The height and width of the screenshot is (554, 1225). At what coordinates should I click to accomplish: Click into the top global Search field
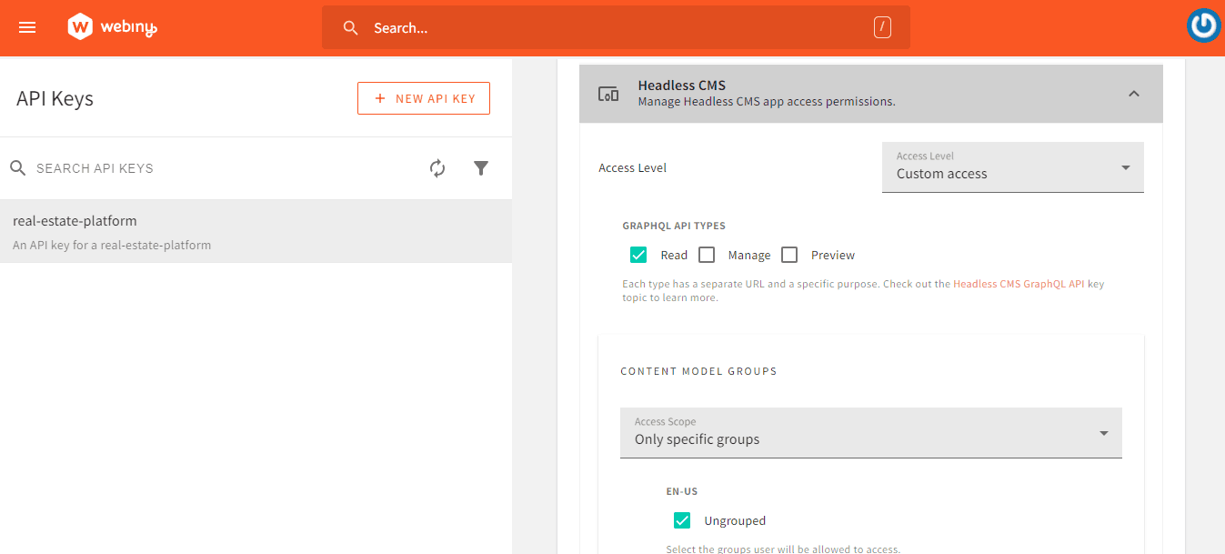[609, 28]
